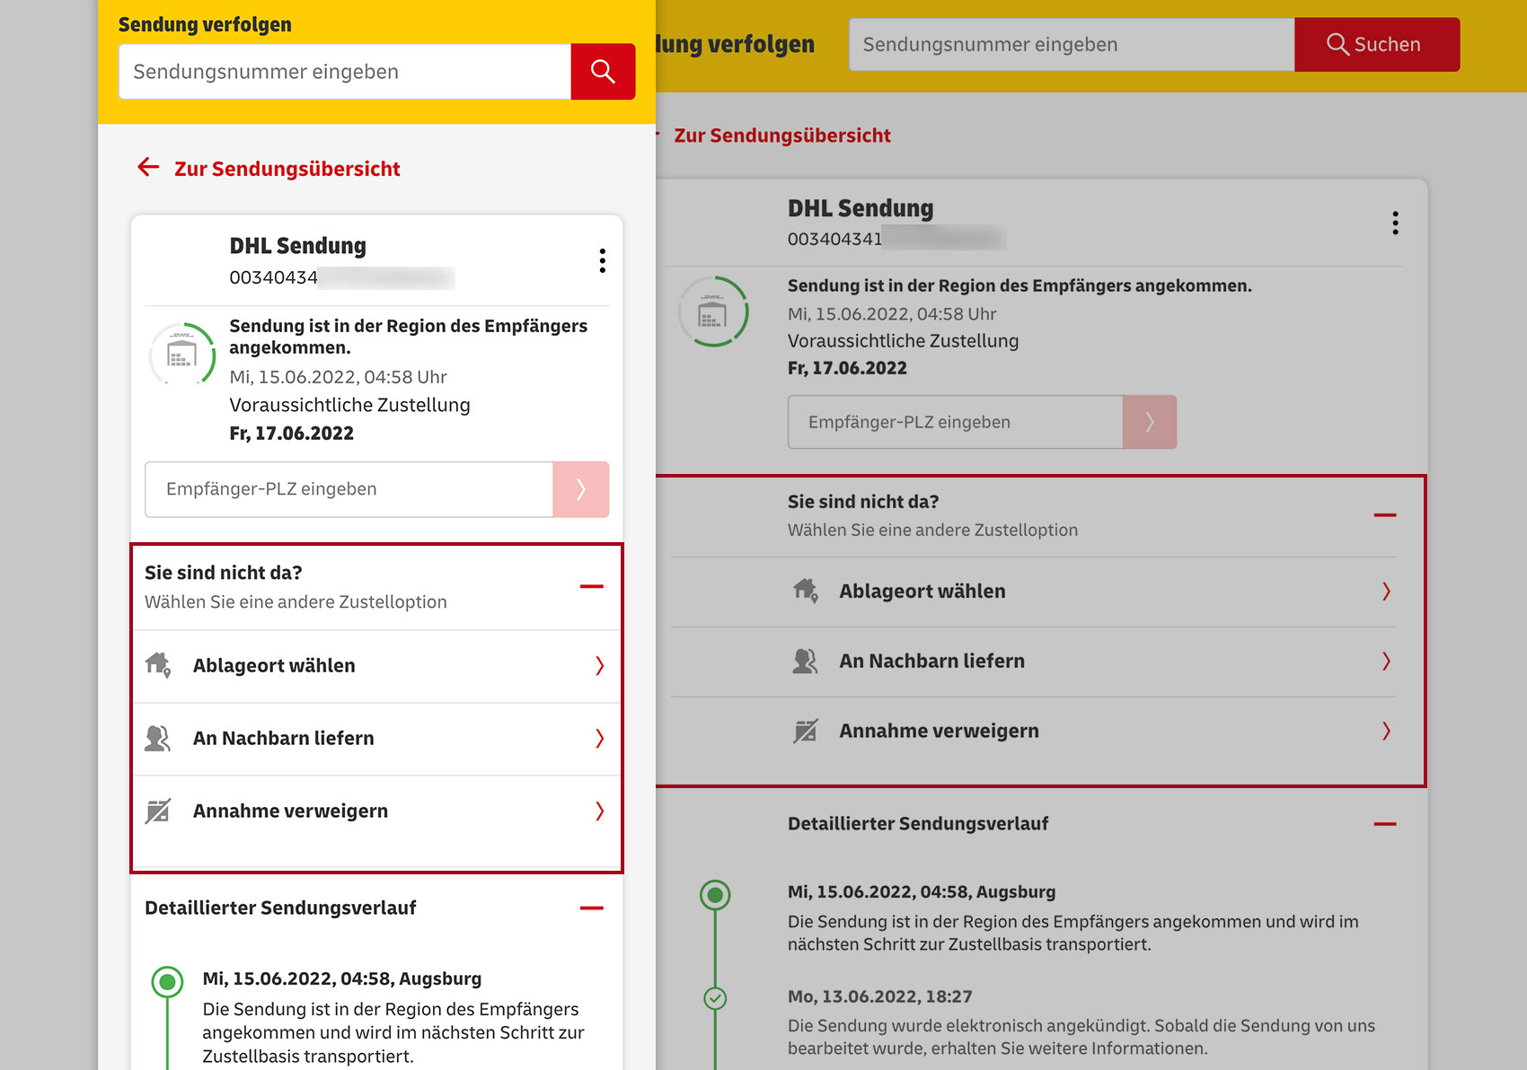Open three-dot menu of mobile DHL Sendung card
This screenshot has height=1070, width=1527.
tap(602, 260)
